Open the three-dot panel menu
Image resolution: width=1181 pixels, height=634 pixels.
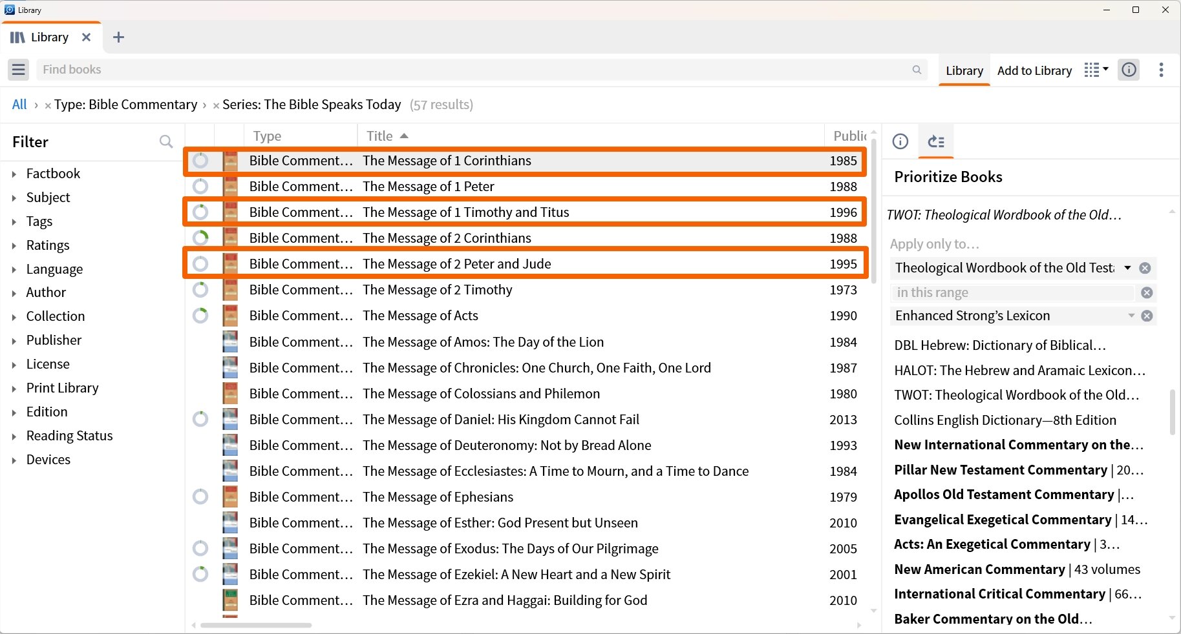click(1161, 70)
